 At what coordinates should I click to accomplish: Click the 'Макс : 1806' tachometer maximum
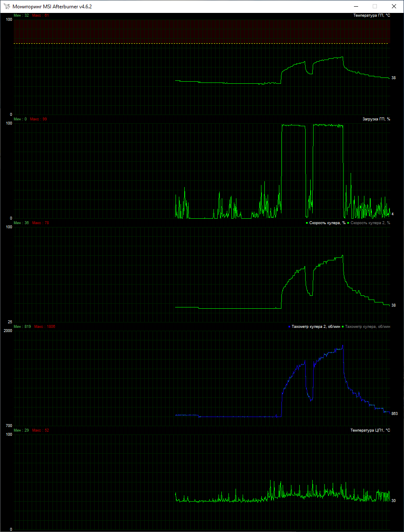tap(45, 327)
